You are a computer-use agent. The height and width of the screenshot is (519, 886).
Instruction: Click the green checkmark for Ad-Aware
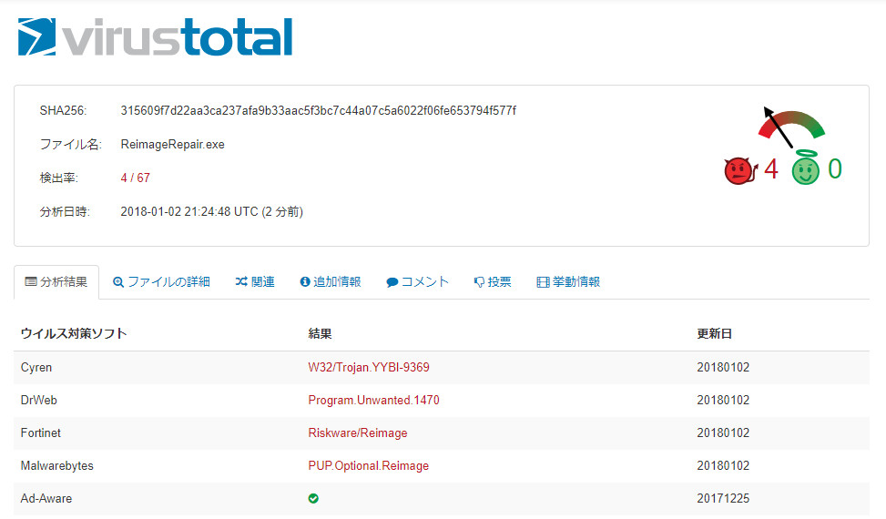(313, 499)
